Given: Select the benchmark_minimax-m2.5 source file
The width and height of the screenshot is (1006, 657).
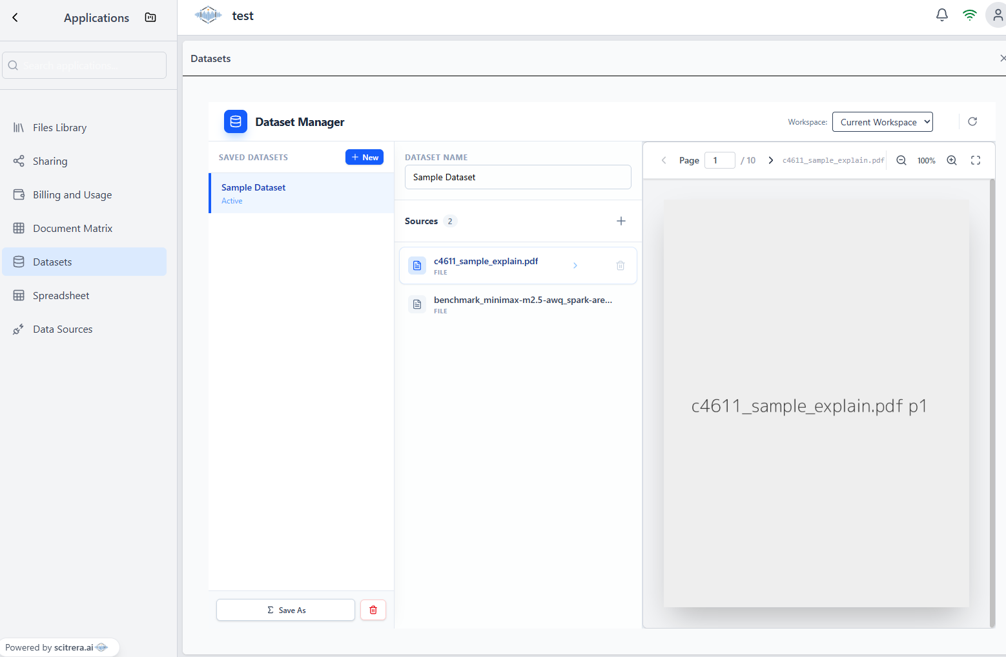Looking at the screenshot, I should (518, 304).
